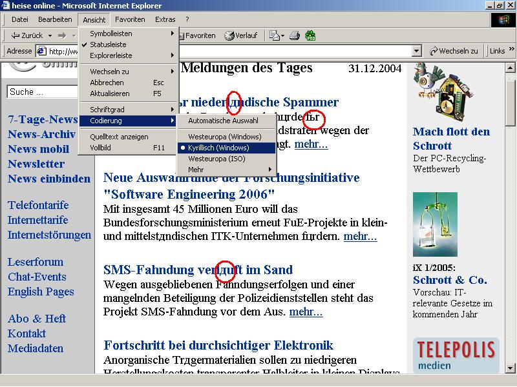Expand the Mehr encodings submenu
Screen dimensions: 517x387
click(227, 170)
